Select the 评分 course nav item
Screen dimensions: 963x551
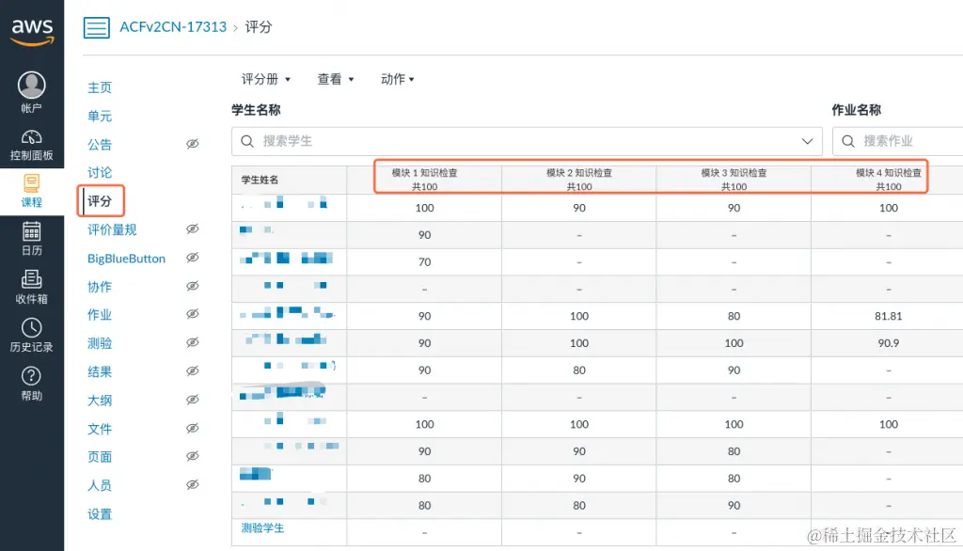point(100,201)
